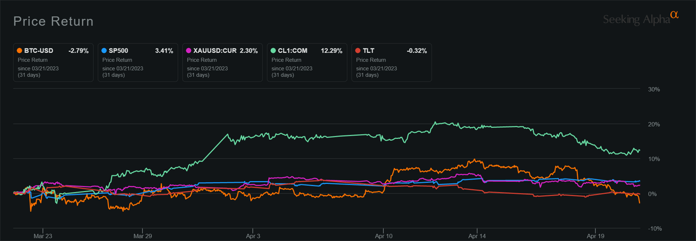This screenshot has width=696, height=241.
Task: Open the Seeking Alpha logo text link
Action: (x=636, y=20)
